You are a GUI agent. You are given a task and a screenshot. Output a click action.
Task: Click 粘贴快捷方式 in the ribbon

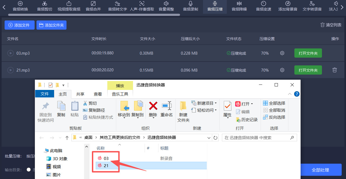click(98, 117)
